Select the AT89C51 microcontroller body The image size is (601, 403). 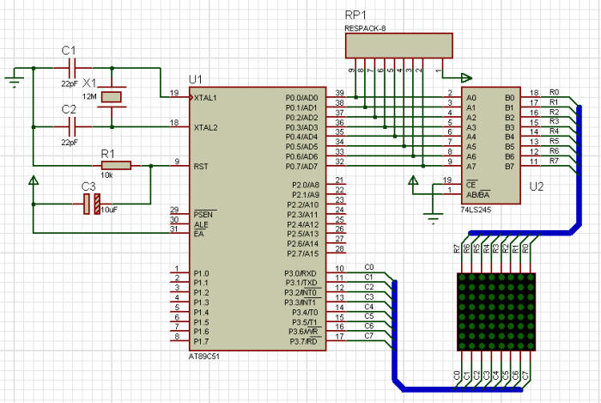tap(258, 218)
